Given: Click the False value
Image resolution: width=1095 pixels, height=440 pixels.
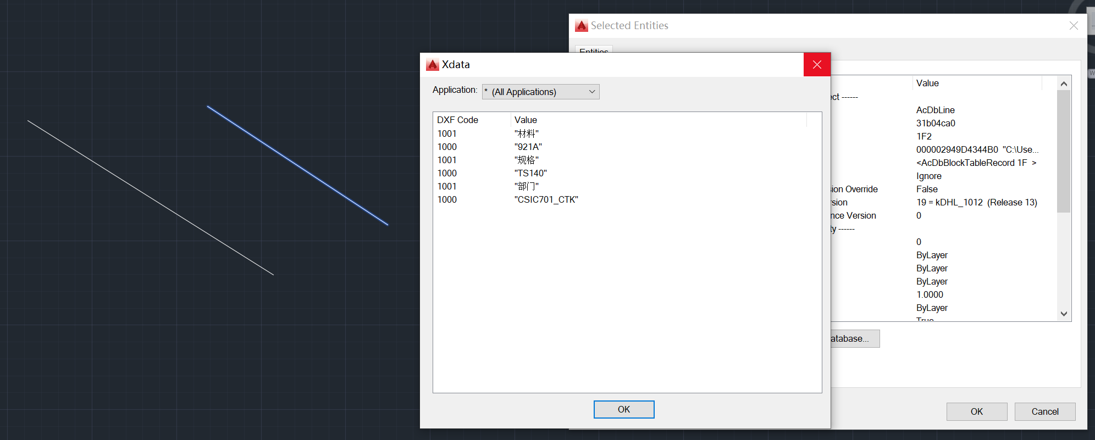Looking at the screenshot, I should [927, 189].
